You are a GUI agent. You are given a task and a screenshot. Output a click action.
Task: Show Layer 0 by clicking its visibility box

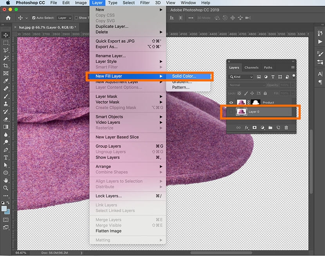tap(231, 112)
